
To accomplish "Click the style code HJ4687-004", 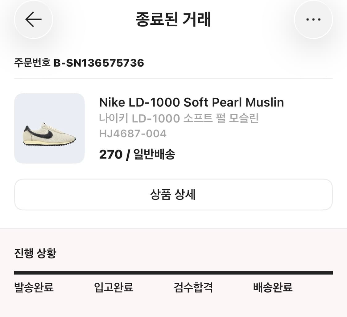I will click(x=133, y=133).
